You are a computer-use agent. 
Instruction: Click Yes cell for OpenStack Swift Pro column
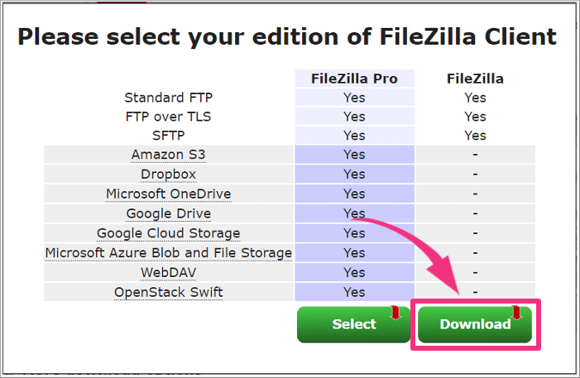pos(354,292)
